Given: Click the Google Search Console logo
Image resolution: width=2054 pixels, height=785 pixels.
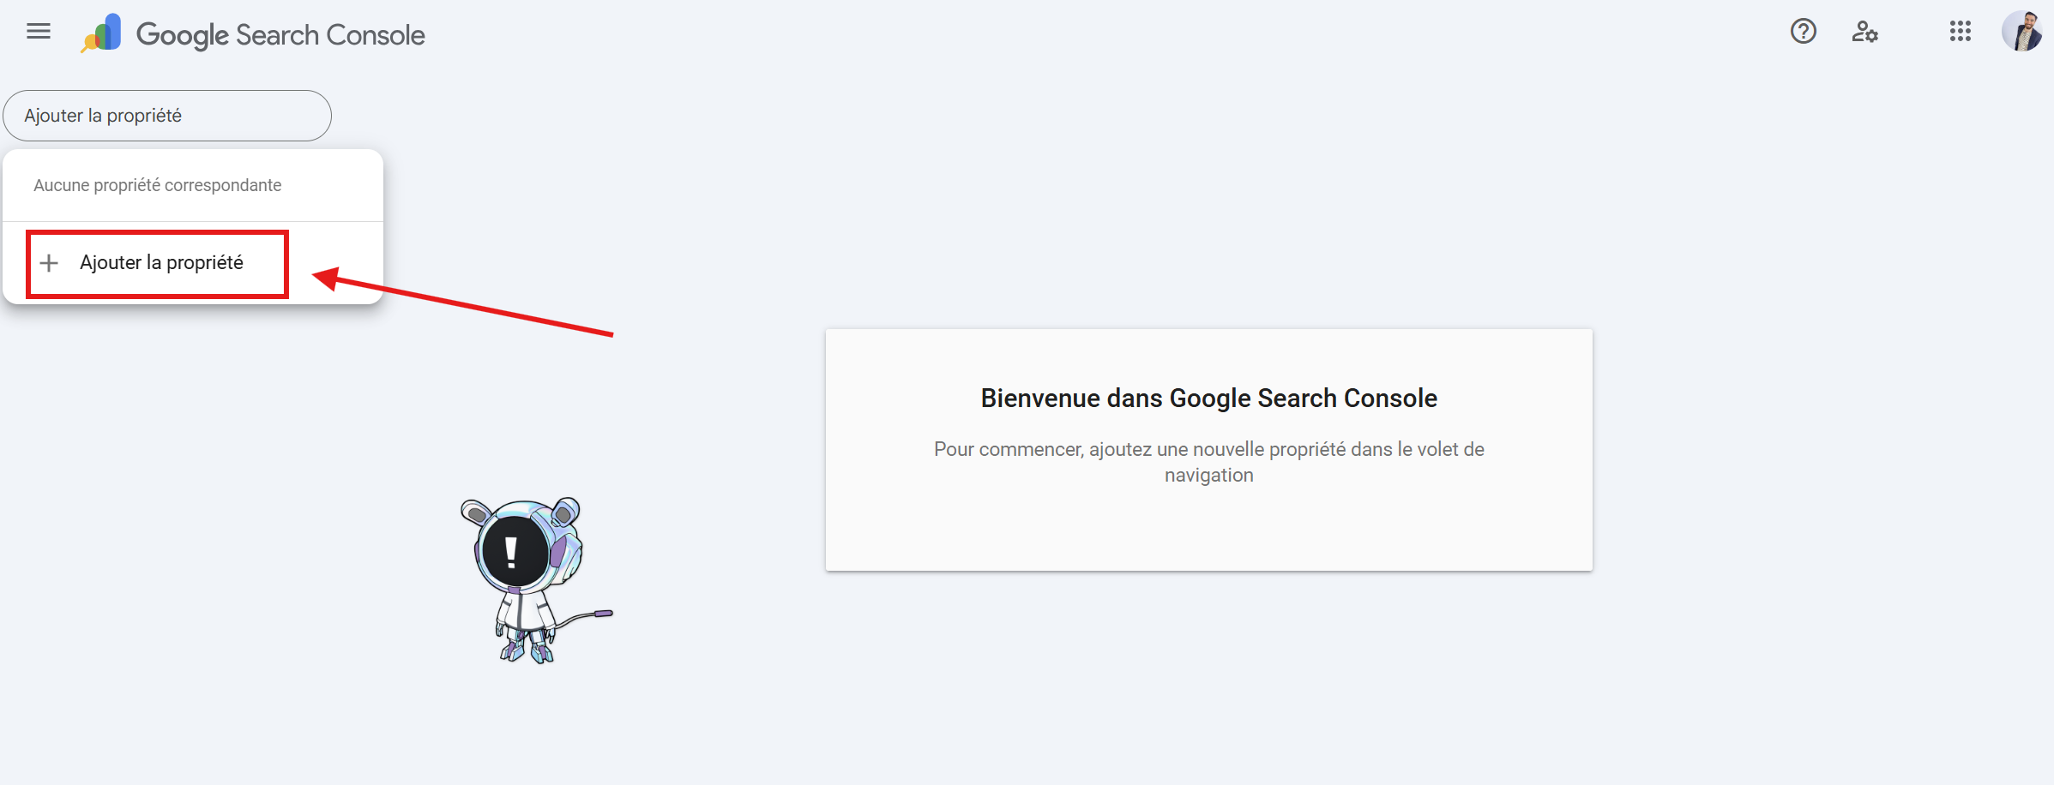Looking at the screenshot, I should pyautogui.click(x=101, y=33).
